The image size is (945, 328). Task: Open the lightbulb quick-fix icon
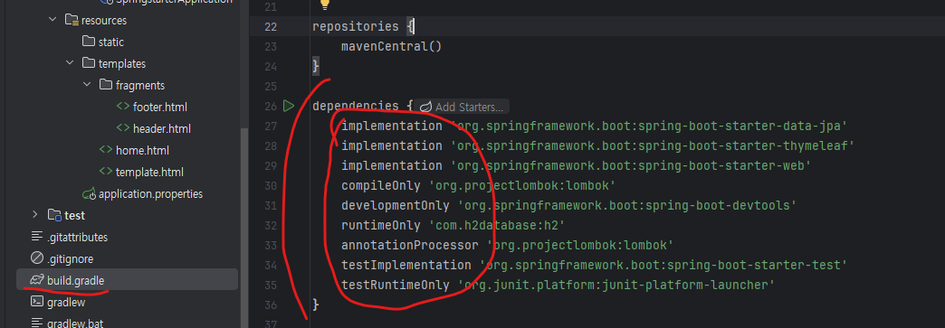(x=324, y=5)
